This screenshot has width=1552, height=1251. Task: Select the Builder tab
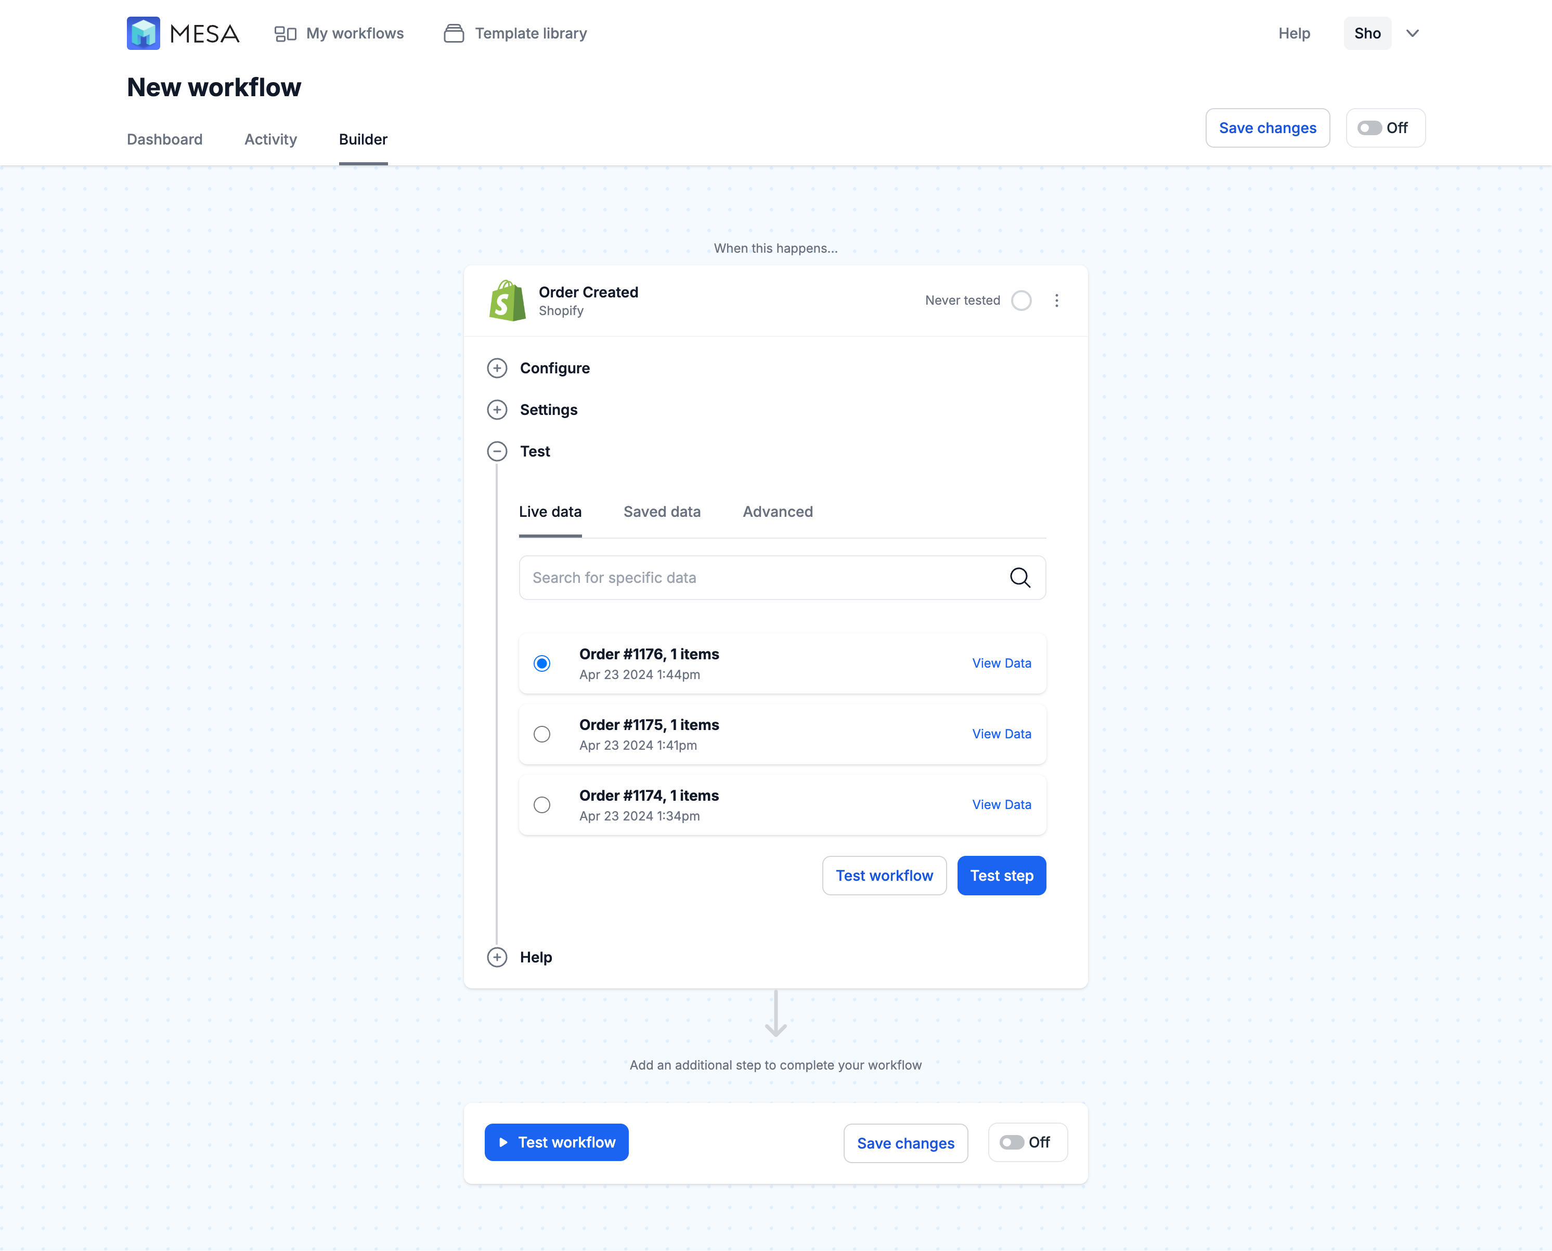364,139
